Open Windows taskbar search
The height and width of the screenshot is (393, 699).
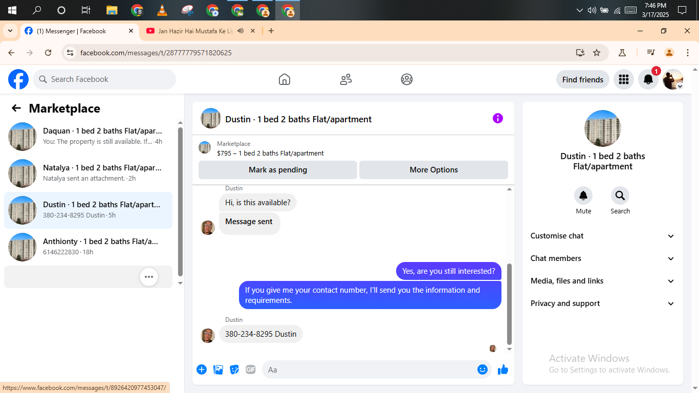[x=37, y=10]
